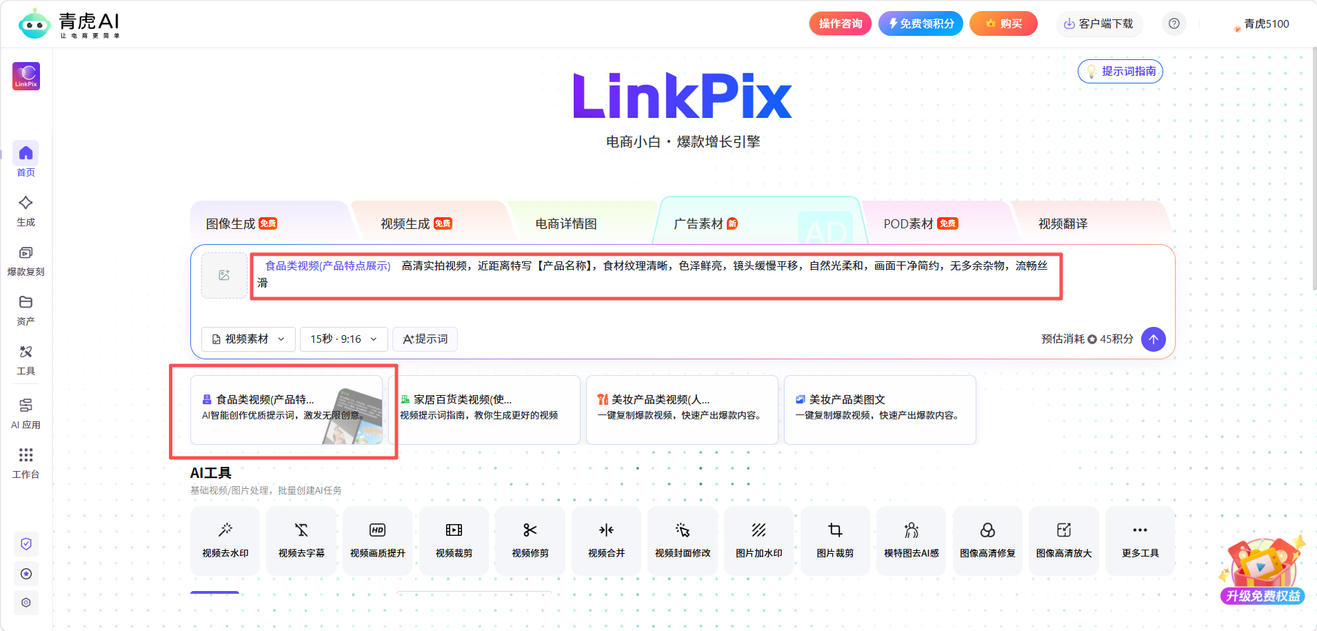Viewport: 1317px width, 631px height.
Task: Click the 升级免费权益 gift banner
Action: [x=1263, y=571]
